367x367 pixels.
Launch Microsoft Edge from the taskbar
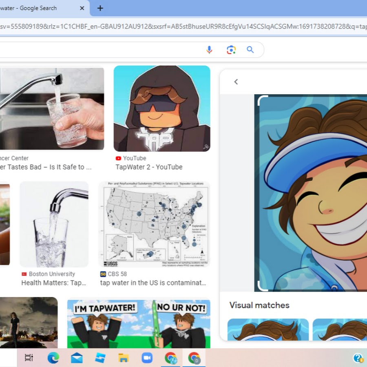click(x=53, y=358)
